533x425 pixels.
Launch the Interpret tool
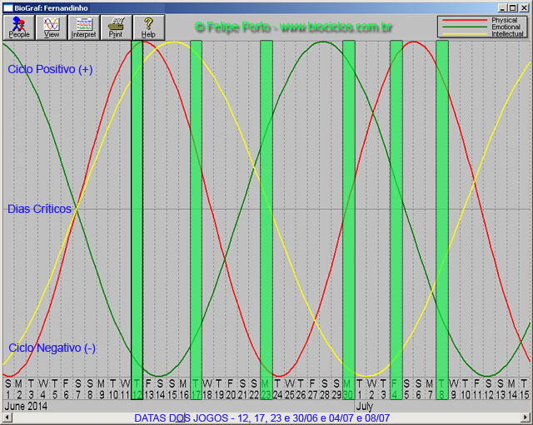tap(83, 27)
